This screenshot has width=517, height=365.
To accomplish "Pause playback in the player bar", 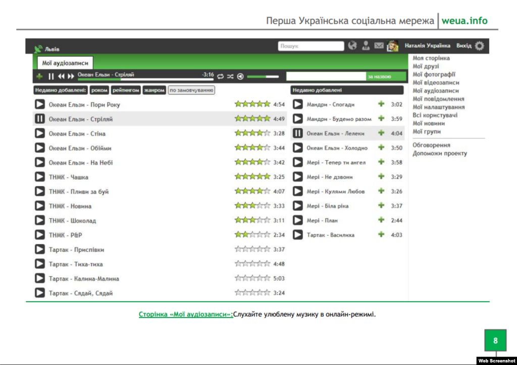I will coord(50,76).
